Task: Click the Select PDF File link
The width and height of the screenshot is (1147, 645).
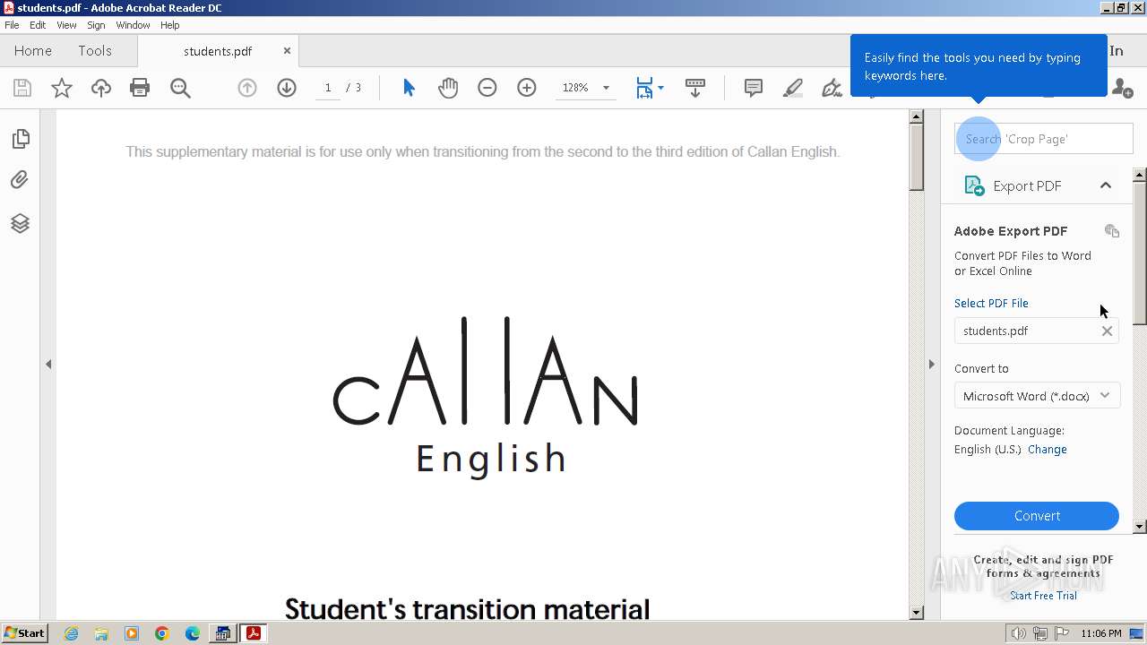Action: 991,304
